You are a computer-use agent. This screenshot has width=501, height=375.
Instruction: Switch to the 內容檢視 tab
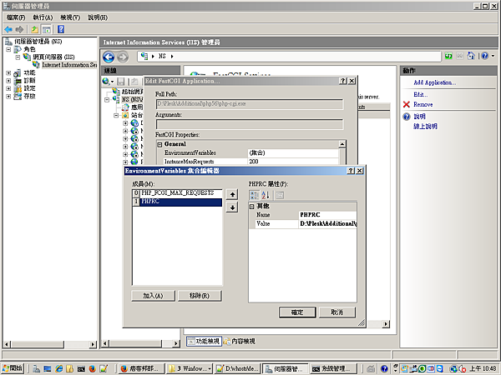point(243,341)
